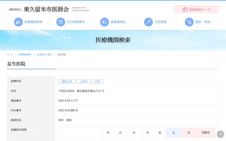Select the 内科 specialty tag
The width and height of the screenshot is (226, 141).
point(98,81)
